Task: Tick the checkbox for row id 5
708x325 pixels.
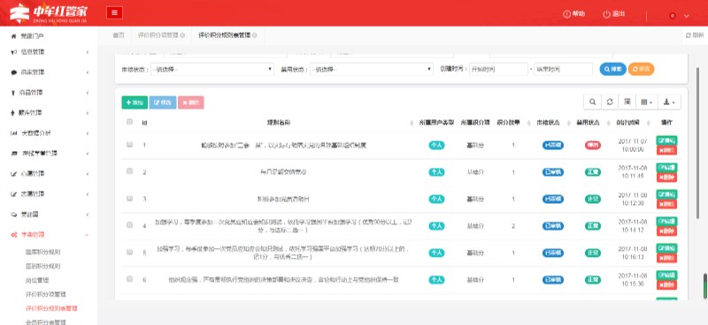Action: 129,252
